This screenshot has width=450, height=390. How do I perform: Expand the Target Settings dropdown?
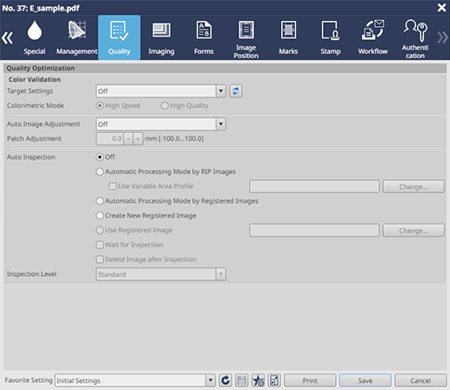point(221,91)
